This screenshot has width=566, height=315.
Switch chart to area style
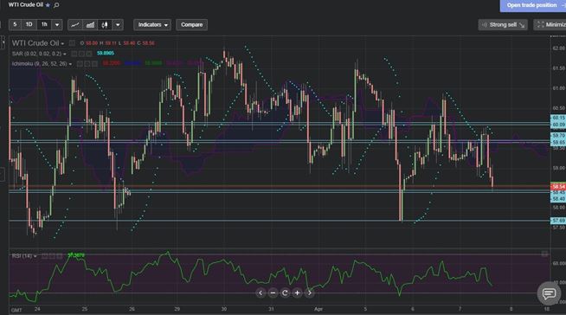(x=90, y=25)
